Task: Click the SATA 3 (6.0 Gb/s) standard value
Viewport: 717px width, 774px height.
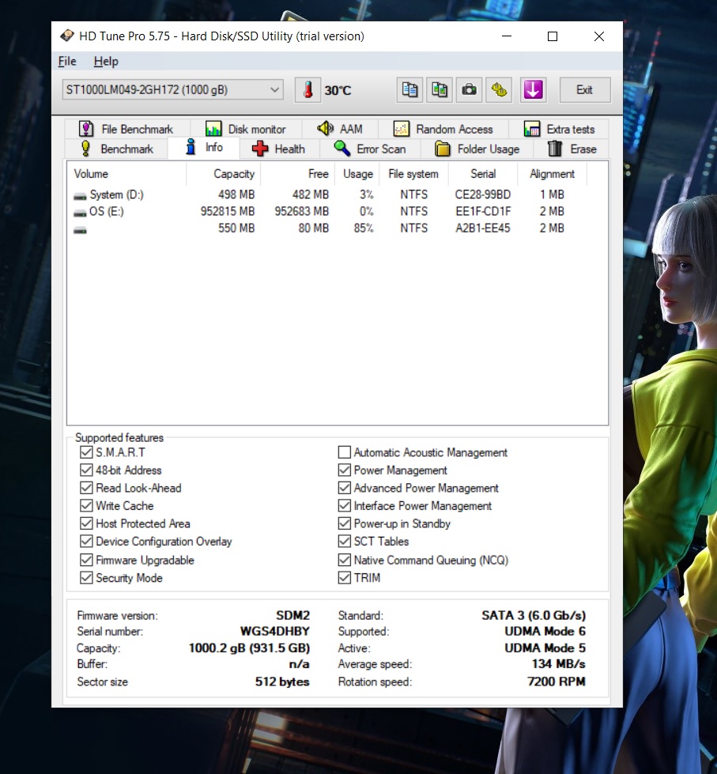Action: point(534,616)
